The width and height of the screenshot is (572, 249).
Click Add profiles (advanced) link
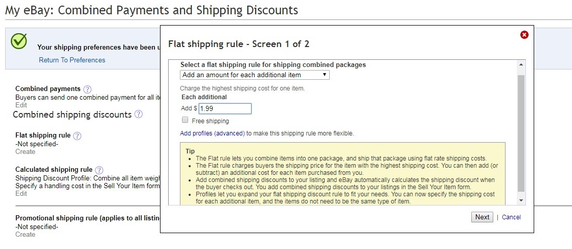coord(212,133)
